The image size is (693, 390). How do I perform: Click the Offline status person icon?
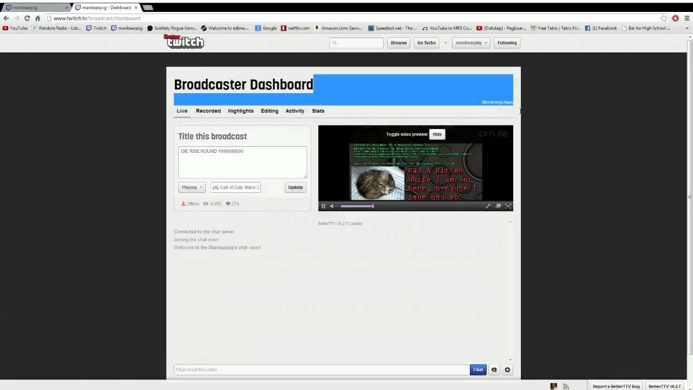(x=184, y=204)
